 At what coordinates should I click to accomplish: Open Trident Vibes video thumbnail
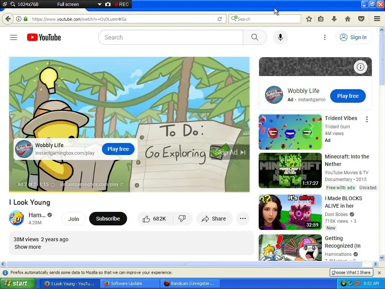coord(290,132)
